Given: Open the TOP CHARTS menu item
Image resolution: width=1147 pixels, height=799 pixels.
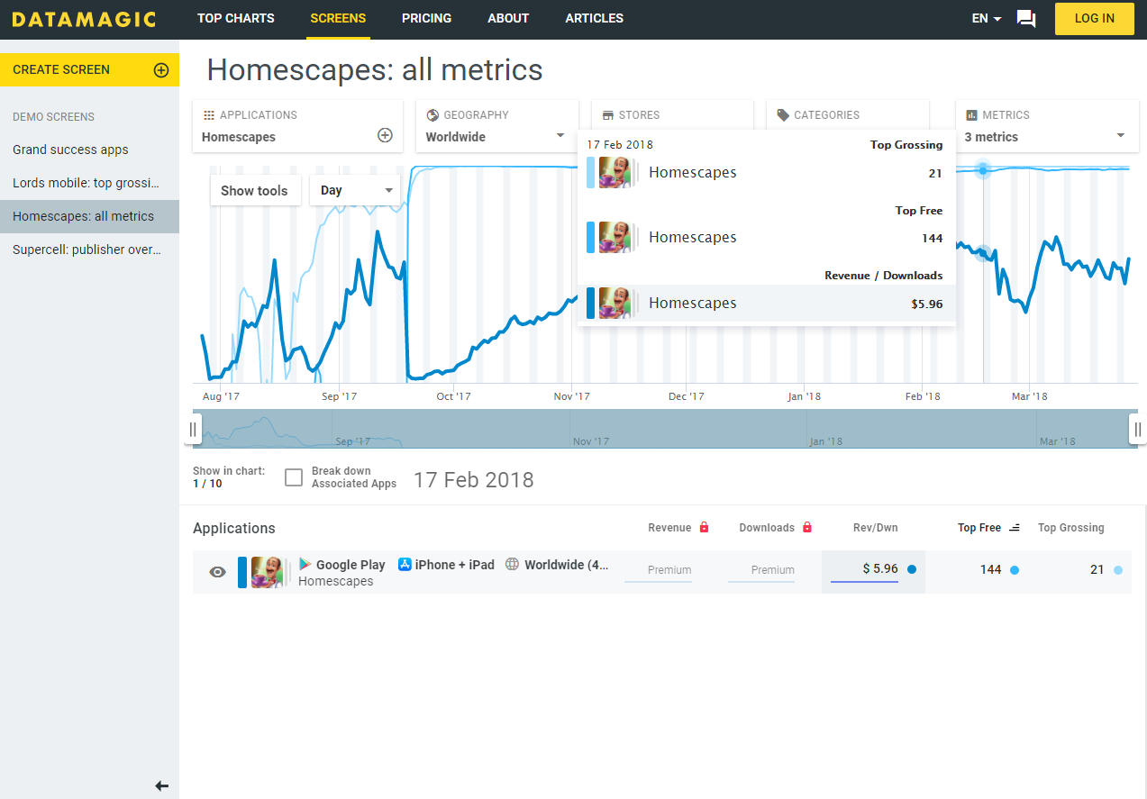Looking at the screenshot, I should click(235, 18).
